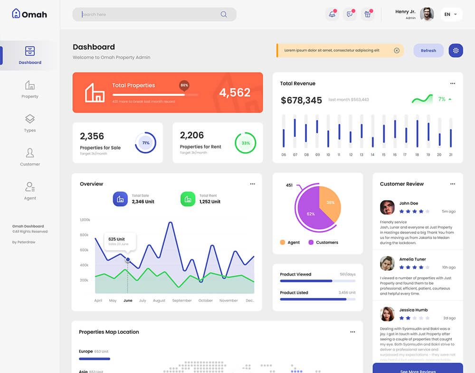Click the green Total Rent icon
Image resolution: width=475 pixels, height=373 pixels.
click(188, 199)
